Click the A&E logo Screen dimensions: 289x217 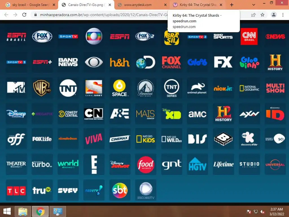pos(120,114)
